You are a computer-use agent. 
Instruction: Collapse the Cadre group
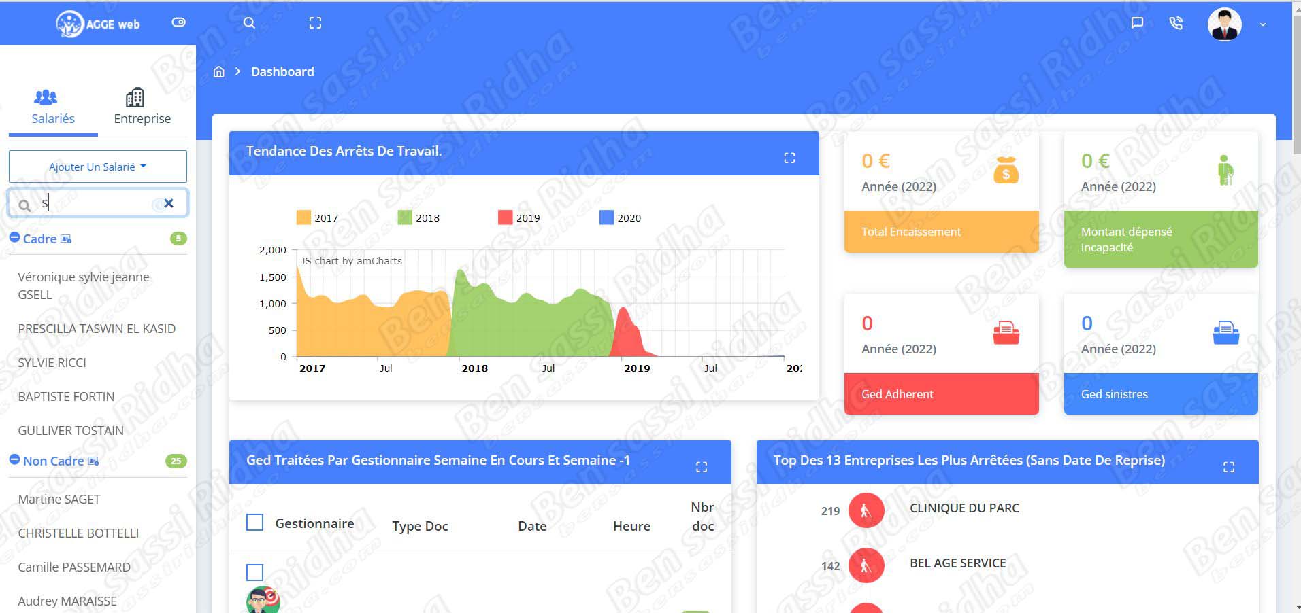point(15,238)
